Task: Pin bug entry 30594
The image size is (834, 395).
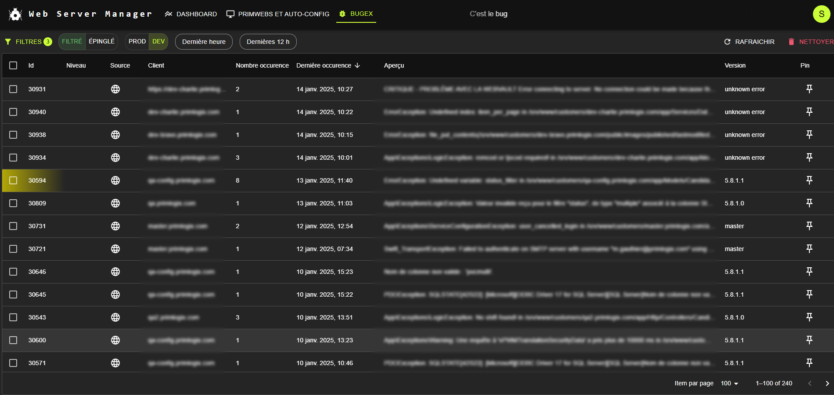Action: tap(809, 180)
